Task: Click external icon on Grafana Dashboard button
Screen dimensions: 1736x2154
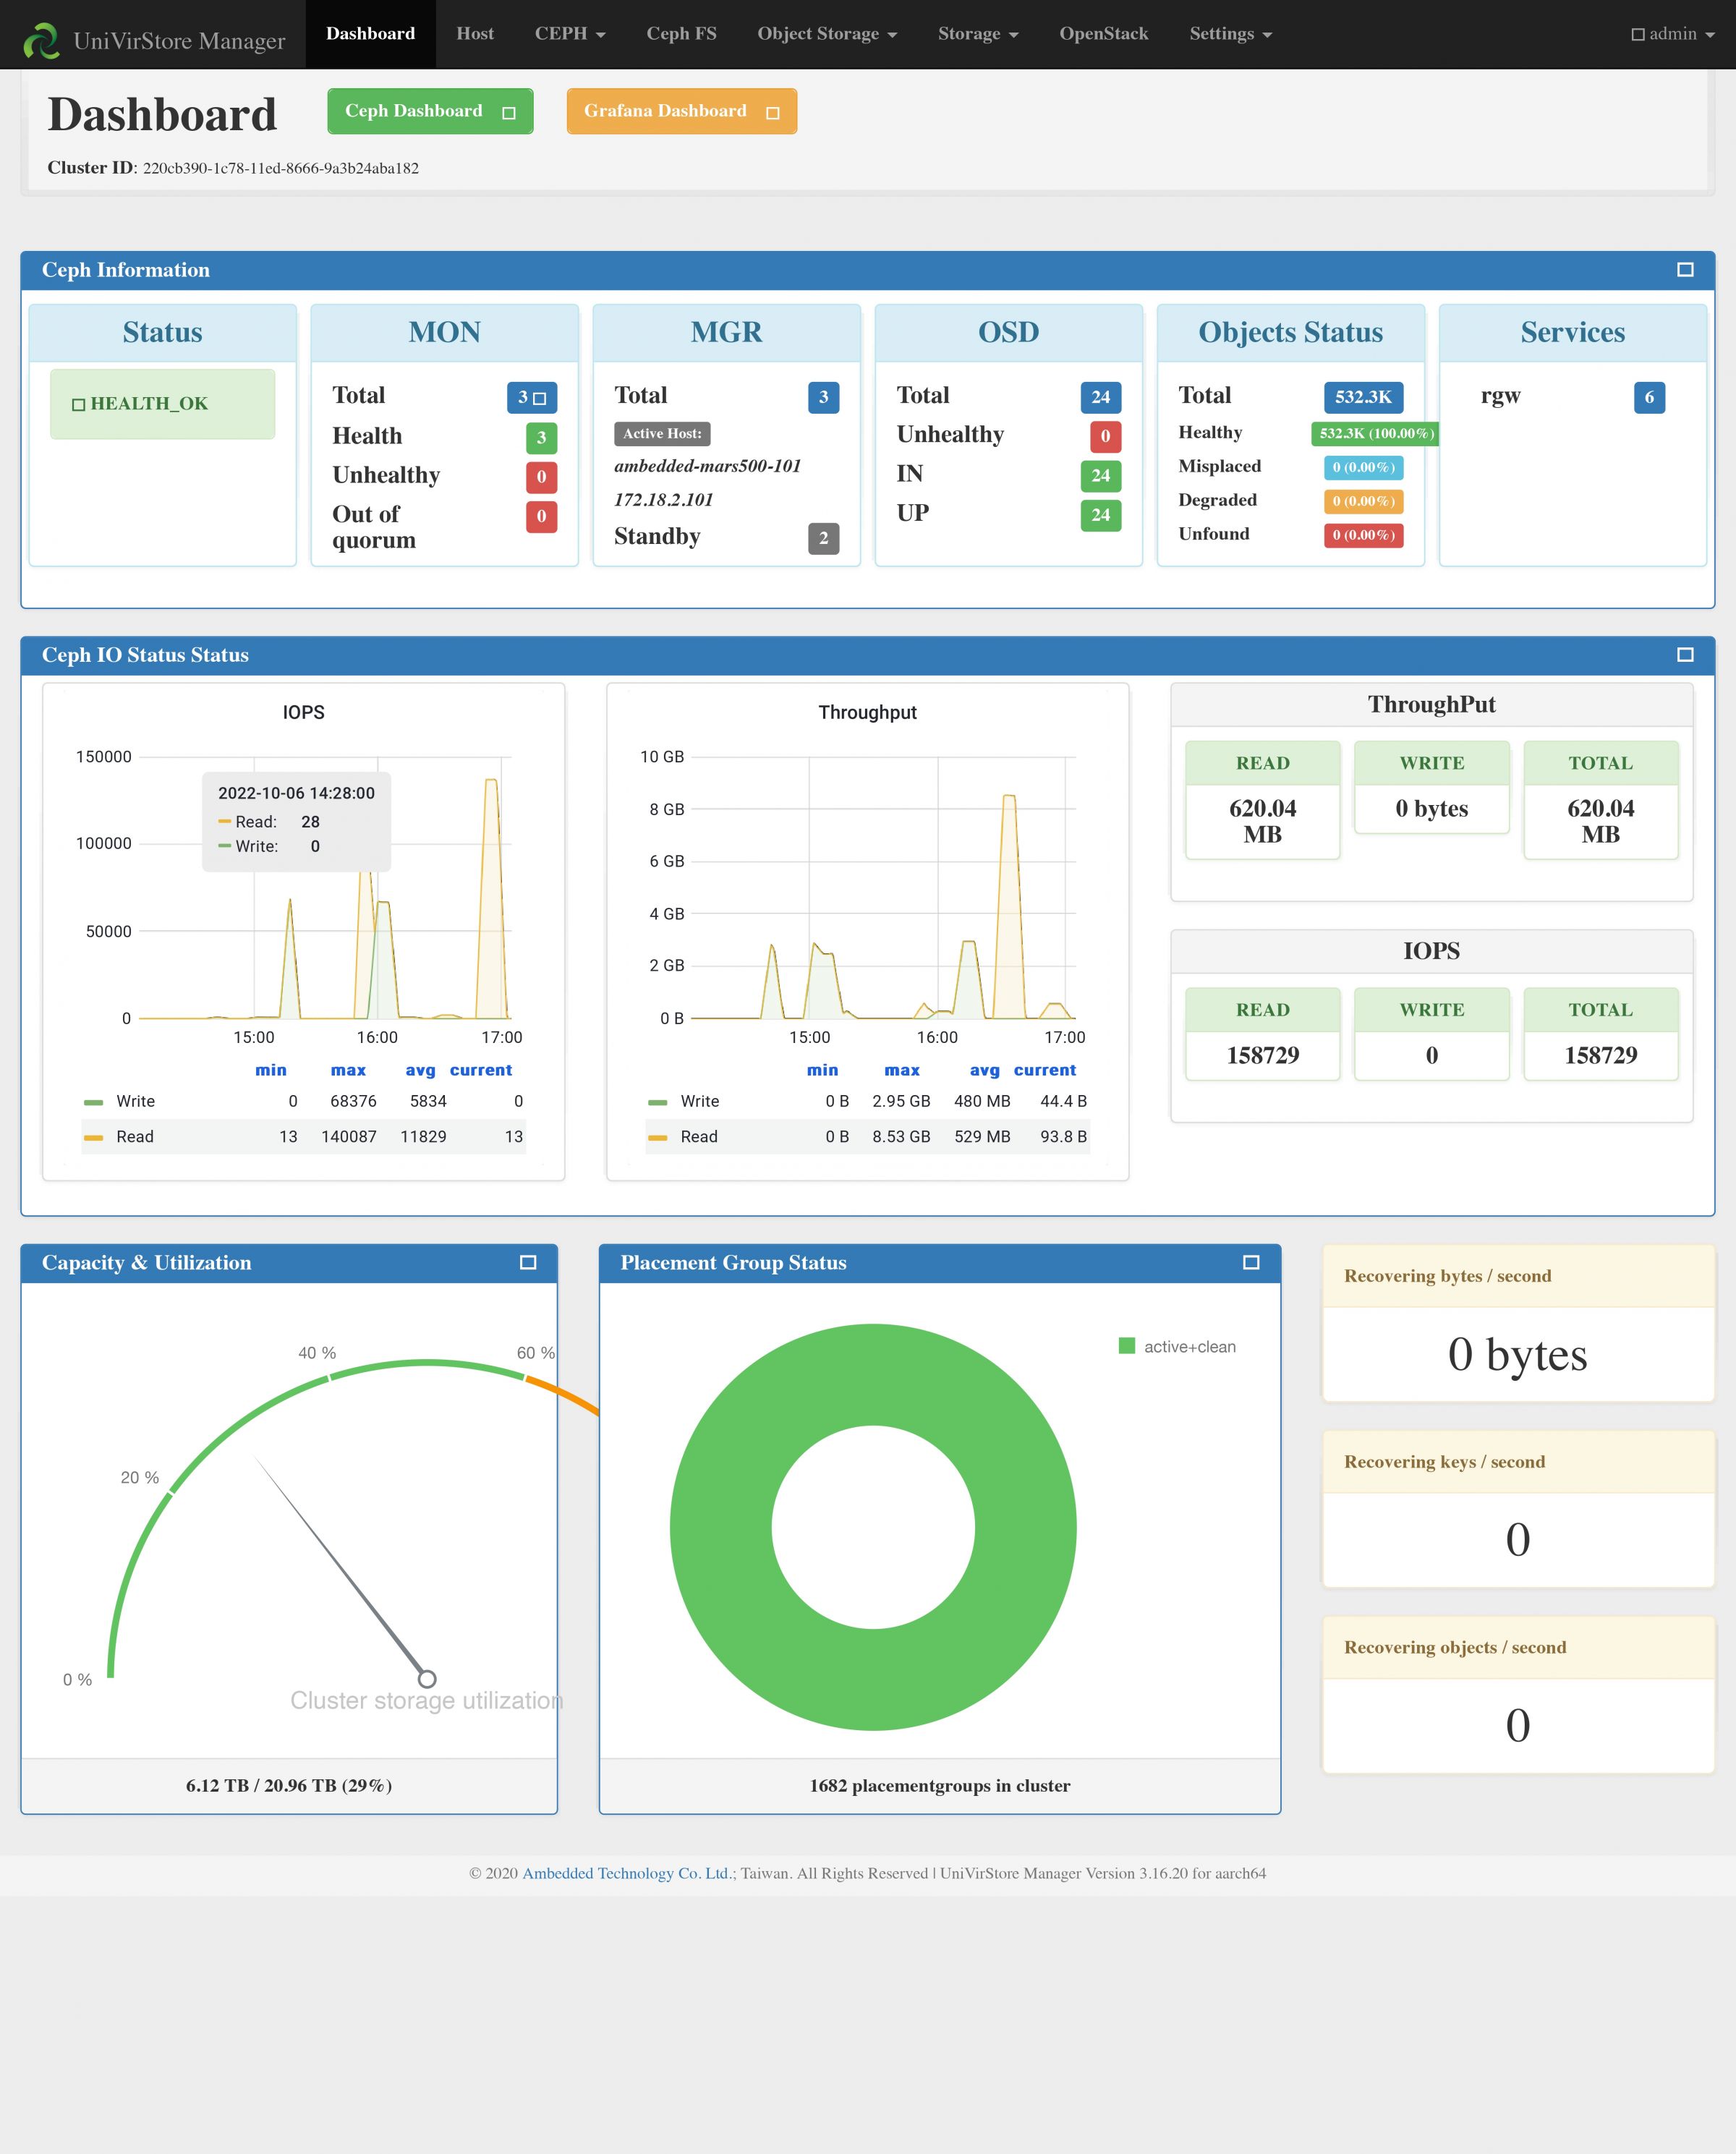Action: tap(772, 113)
